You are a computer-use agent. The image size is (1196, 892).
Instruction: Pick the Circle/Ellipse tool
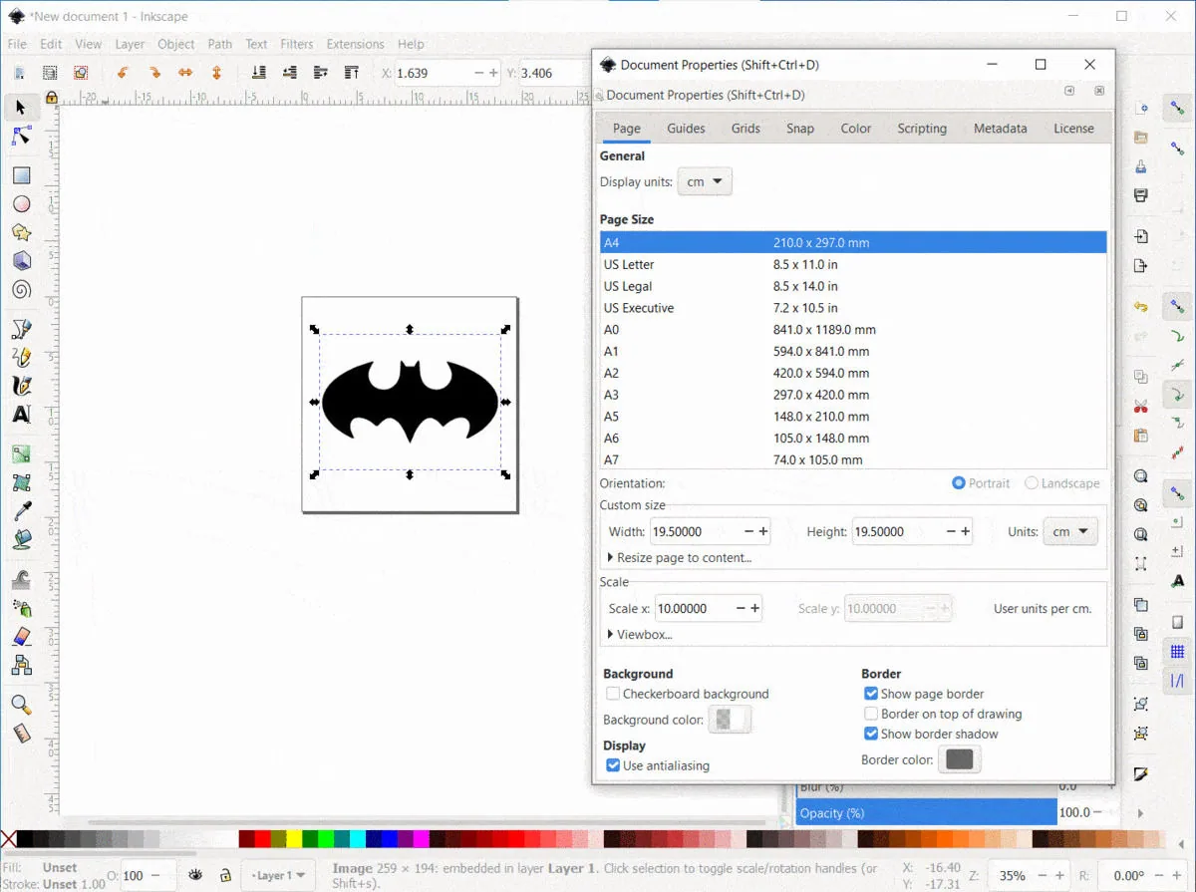click(21, 204)
